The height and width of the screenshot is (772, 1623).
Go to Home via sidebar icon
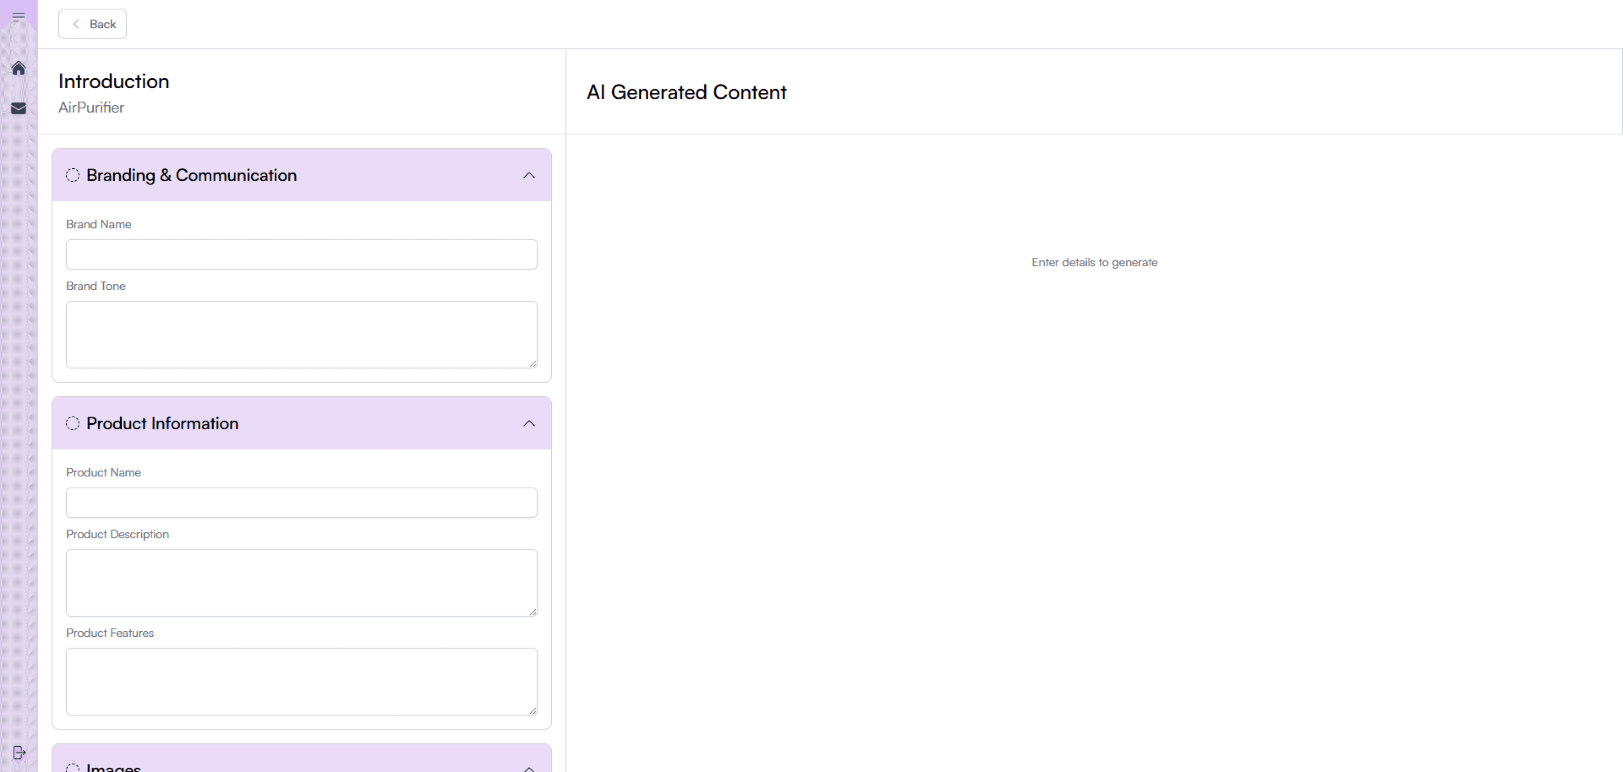18,68
